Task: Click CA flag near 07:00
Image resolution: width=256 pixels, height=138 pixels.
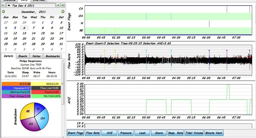Action: pyautogui.click(x=227, y=9)
